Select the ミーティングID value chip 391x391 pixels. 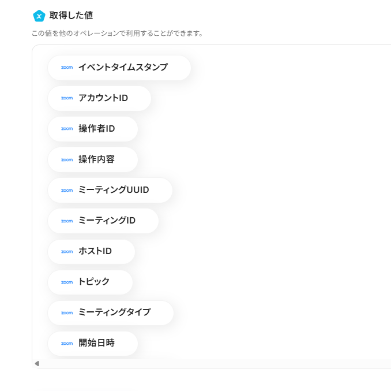(x=103, y=221)
